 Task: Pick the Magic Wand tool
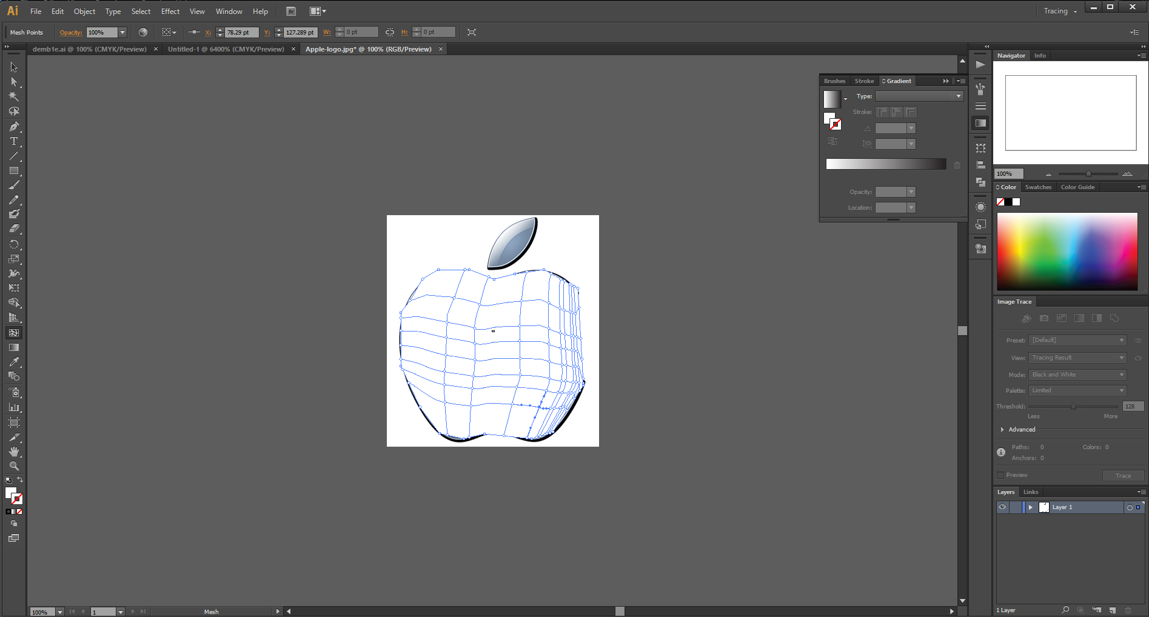point(13,96)
